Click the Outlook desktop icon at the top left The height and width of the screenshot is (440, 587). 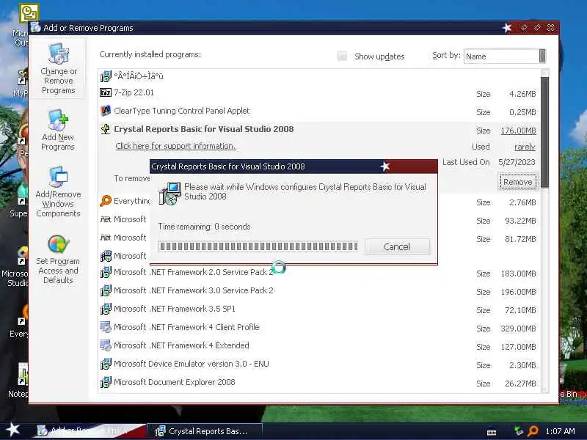[x=29, y=13]
